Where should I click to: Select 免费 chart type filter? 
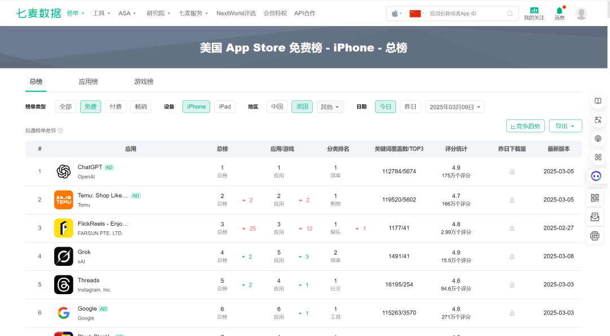[x=90, y=107]
